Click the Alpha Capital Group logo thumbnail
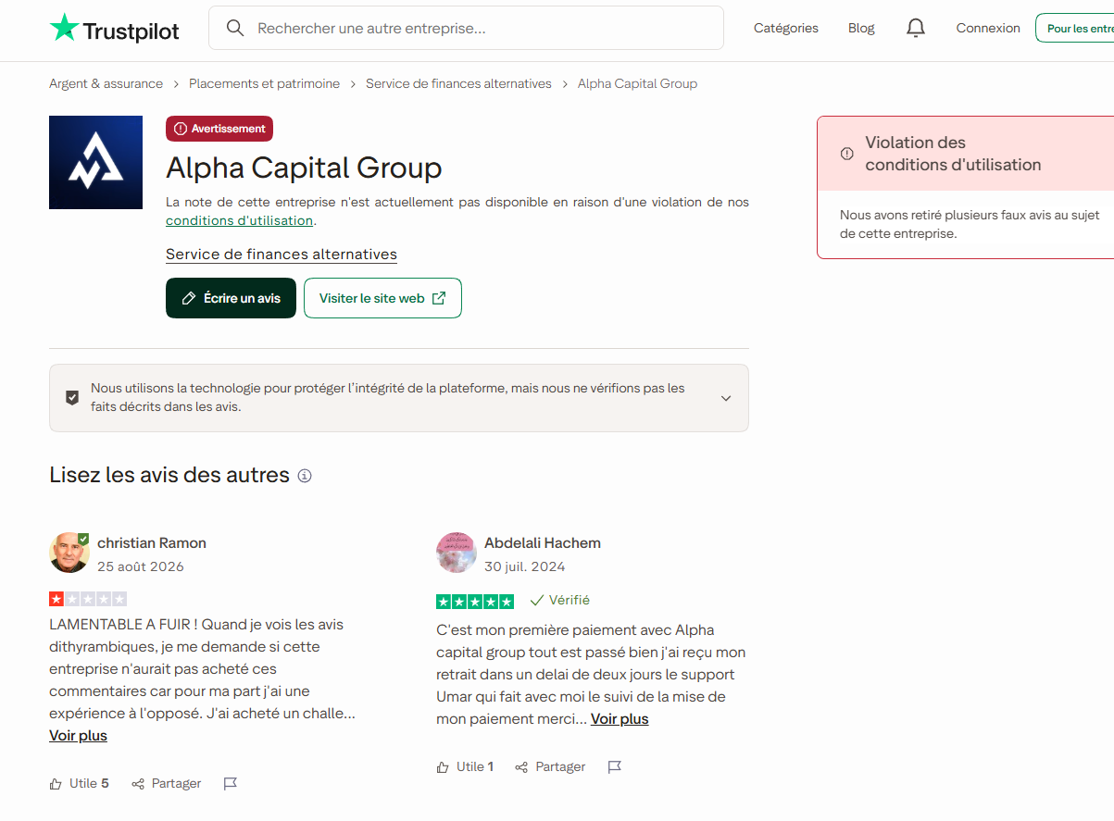 95,162
